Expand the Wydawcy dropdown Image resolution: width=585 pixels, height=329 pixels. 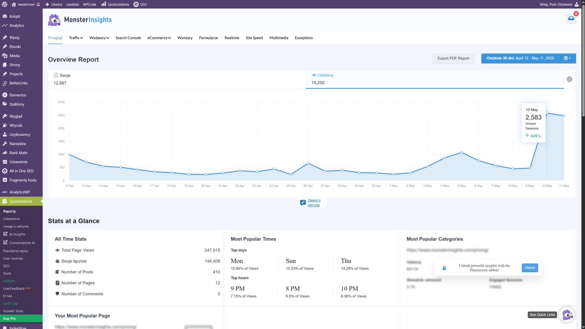pos(99,38)
